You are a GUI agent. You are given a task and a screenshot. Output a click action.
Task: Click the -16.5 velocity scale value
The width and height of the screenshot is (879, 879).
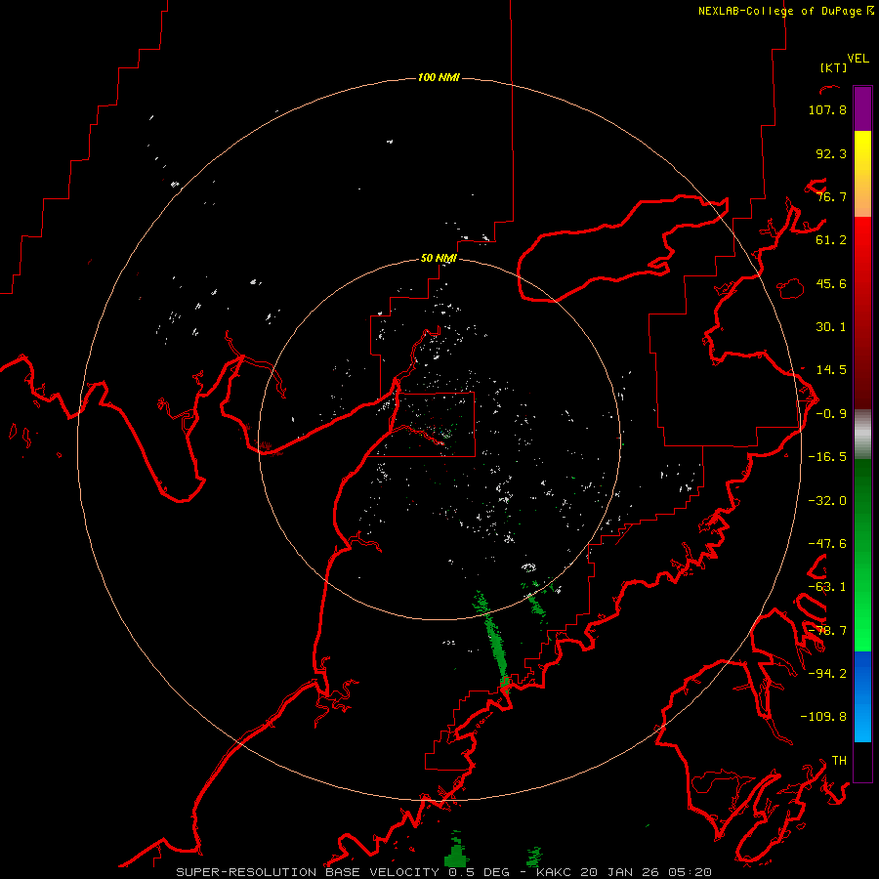pos(827,457)
